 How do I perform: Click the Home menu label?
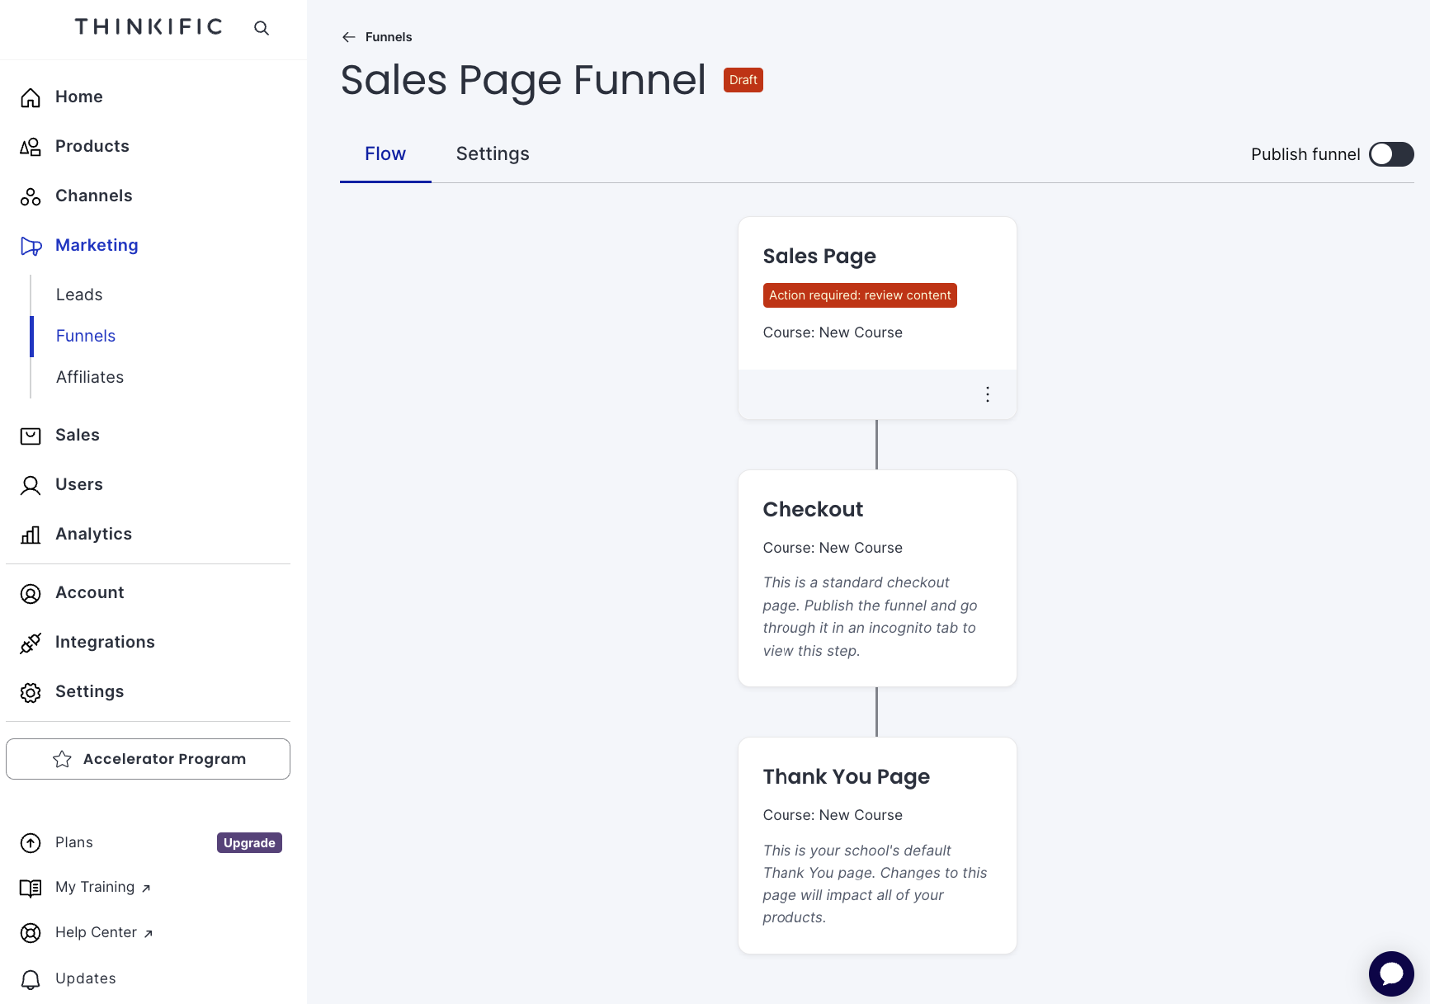(x=79, y=97)
